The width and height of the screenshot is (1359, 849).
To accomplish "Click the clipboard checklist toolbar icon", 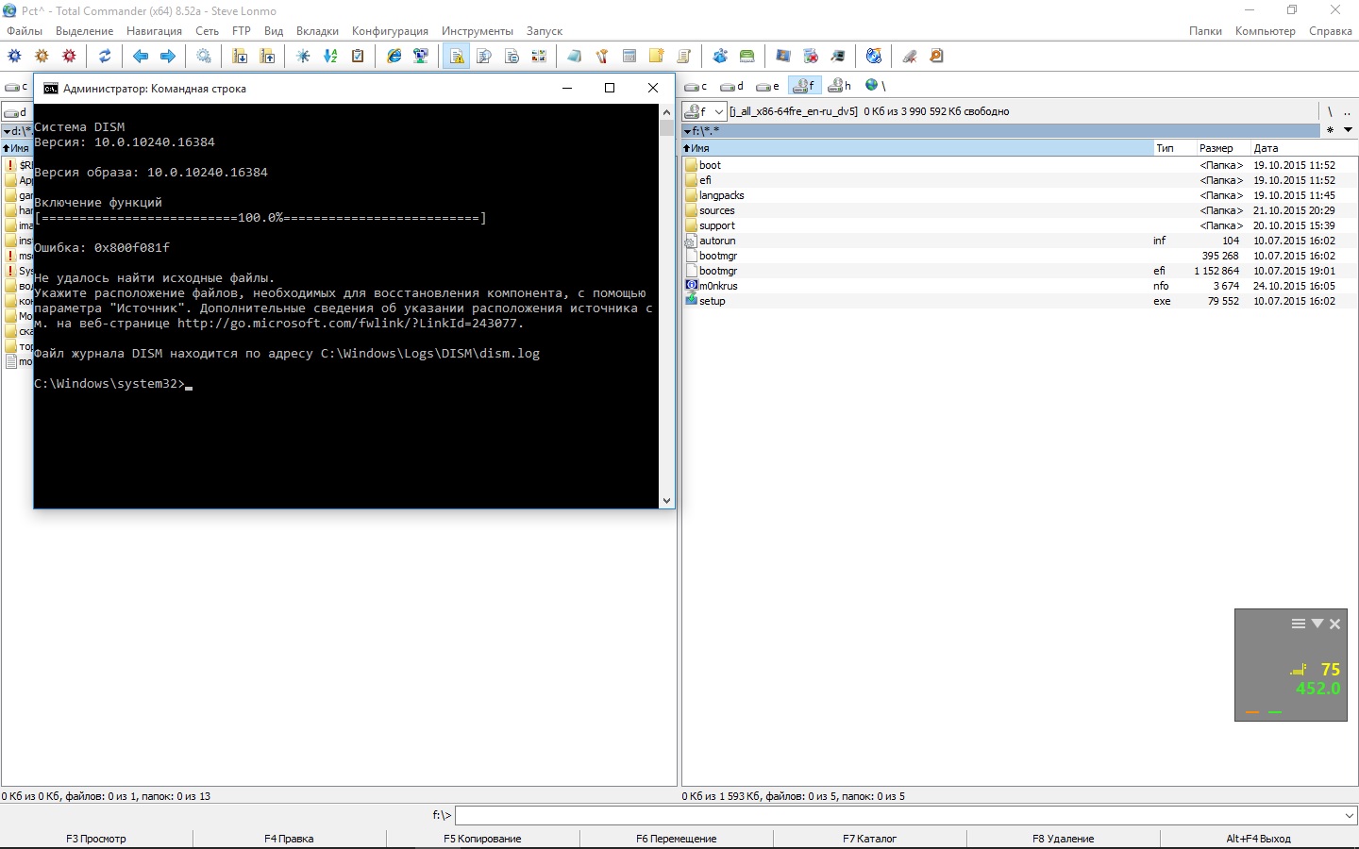I will 358,57.
